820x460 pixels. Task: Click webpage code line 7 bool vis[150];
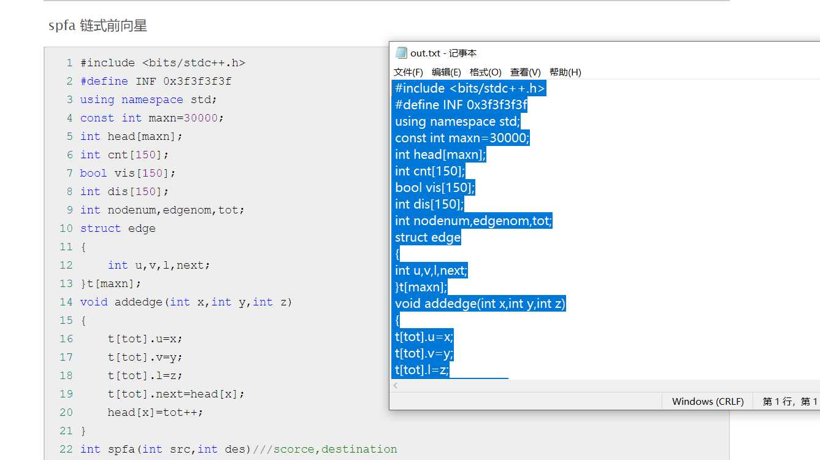coord(128,173)
